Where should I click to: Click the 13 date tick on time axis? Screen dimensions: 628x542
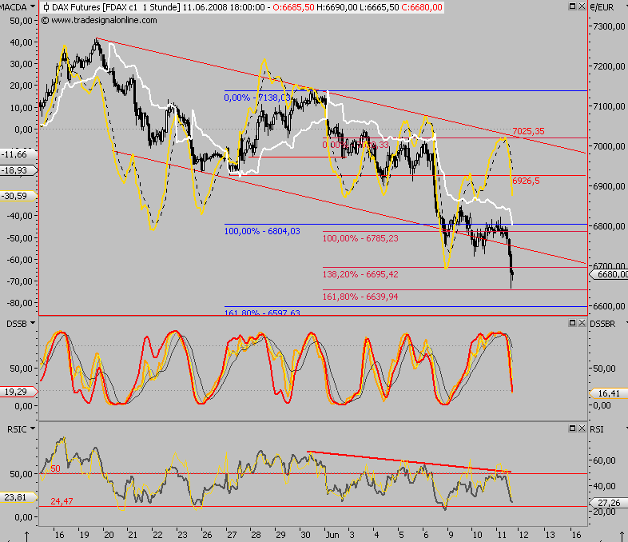[x=550, y=535]
